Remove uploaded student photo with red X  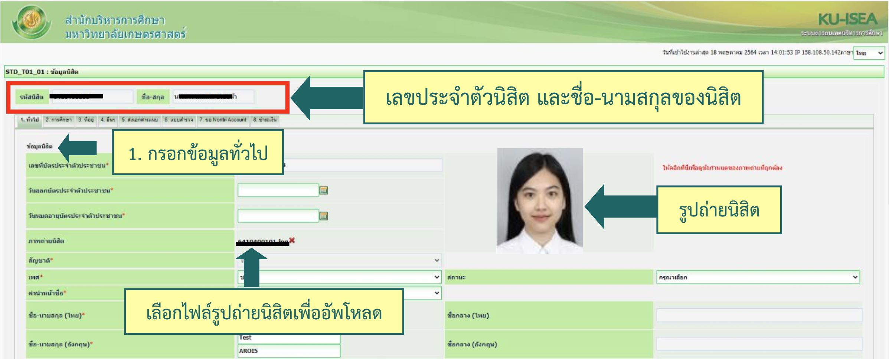click(292, 241)
